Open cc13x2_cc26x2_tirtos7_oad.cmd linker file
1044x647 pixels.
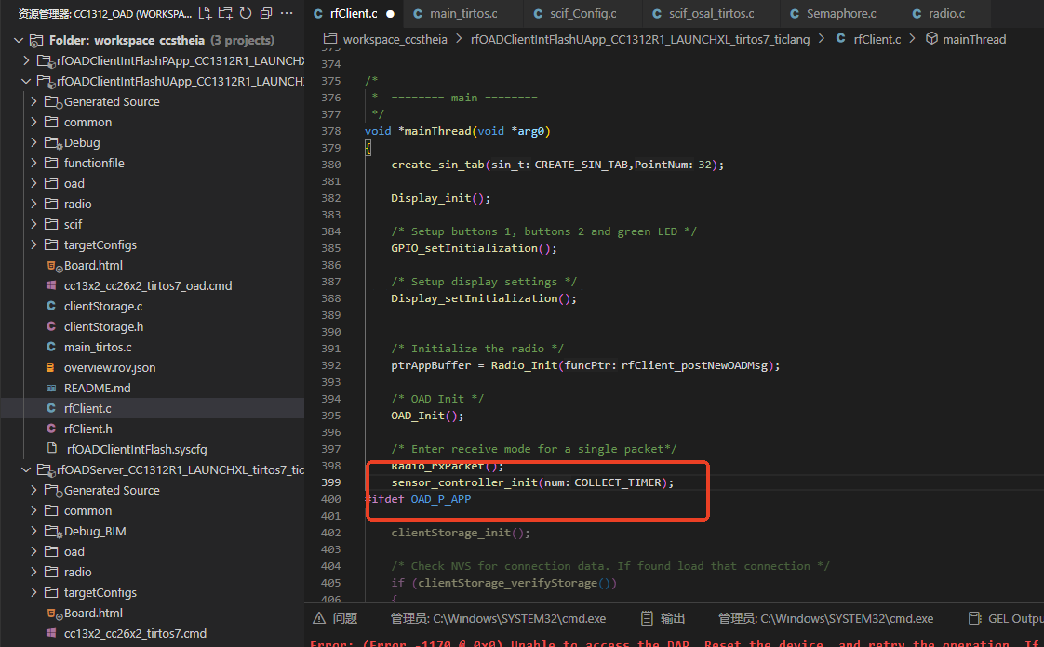pyautogui.click(x=147, y=286)
